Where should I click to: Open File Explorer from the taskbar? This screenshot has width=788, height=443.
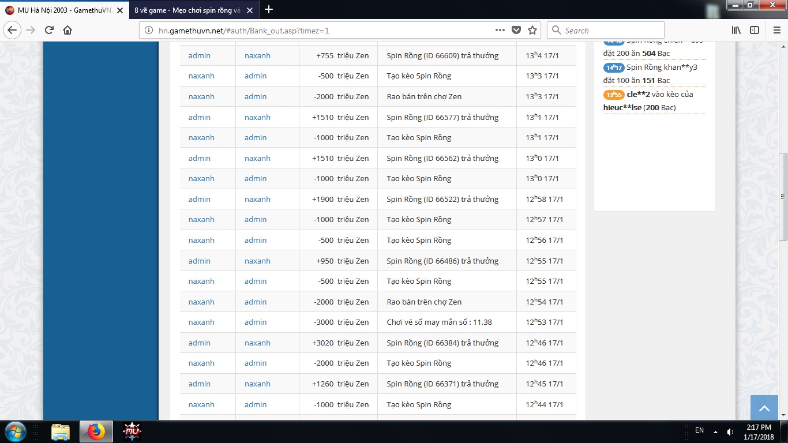(60, 431)
